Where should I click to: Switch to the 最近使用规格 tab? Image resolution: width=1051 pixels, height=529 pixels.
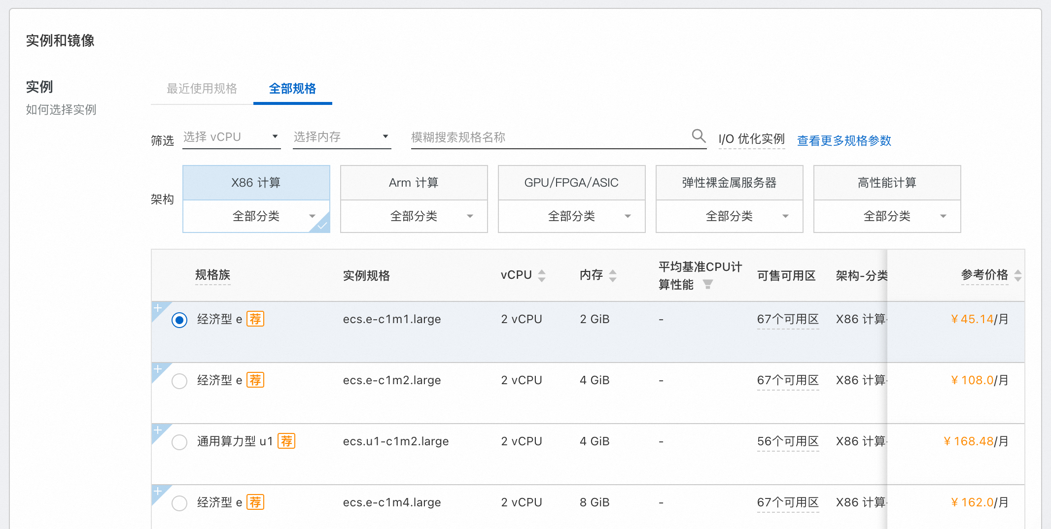click(x=202, y=89)
